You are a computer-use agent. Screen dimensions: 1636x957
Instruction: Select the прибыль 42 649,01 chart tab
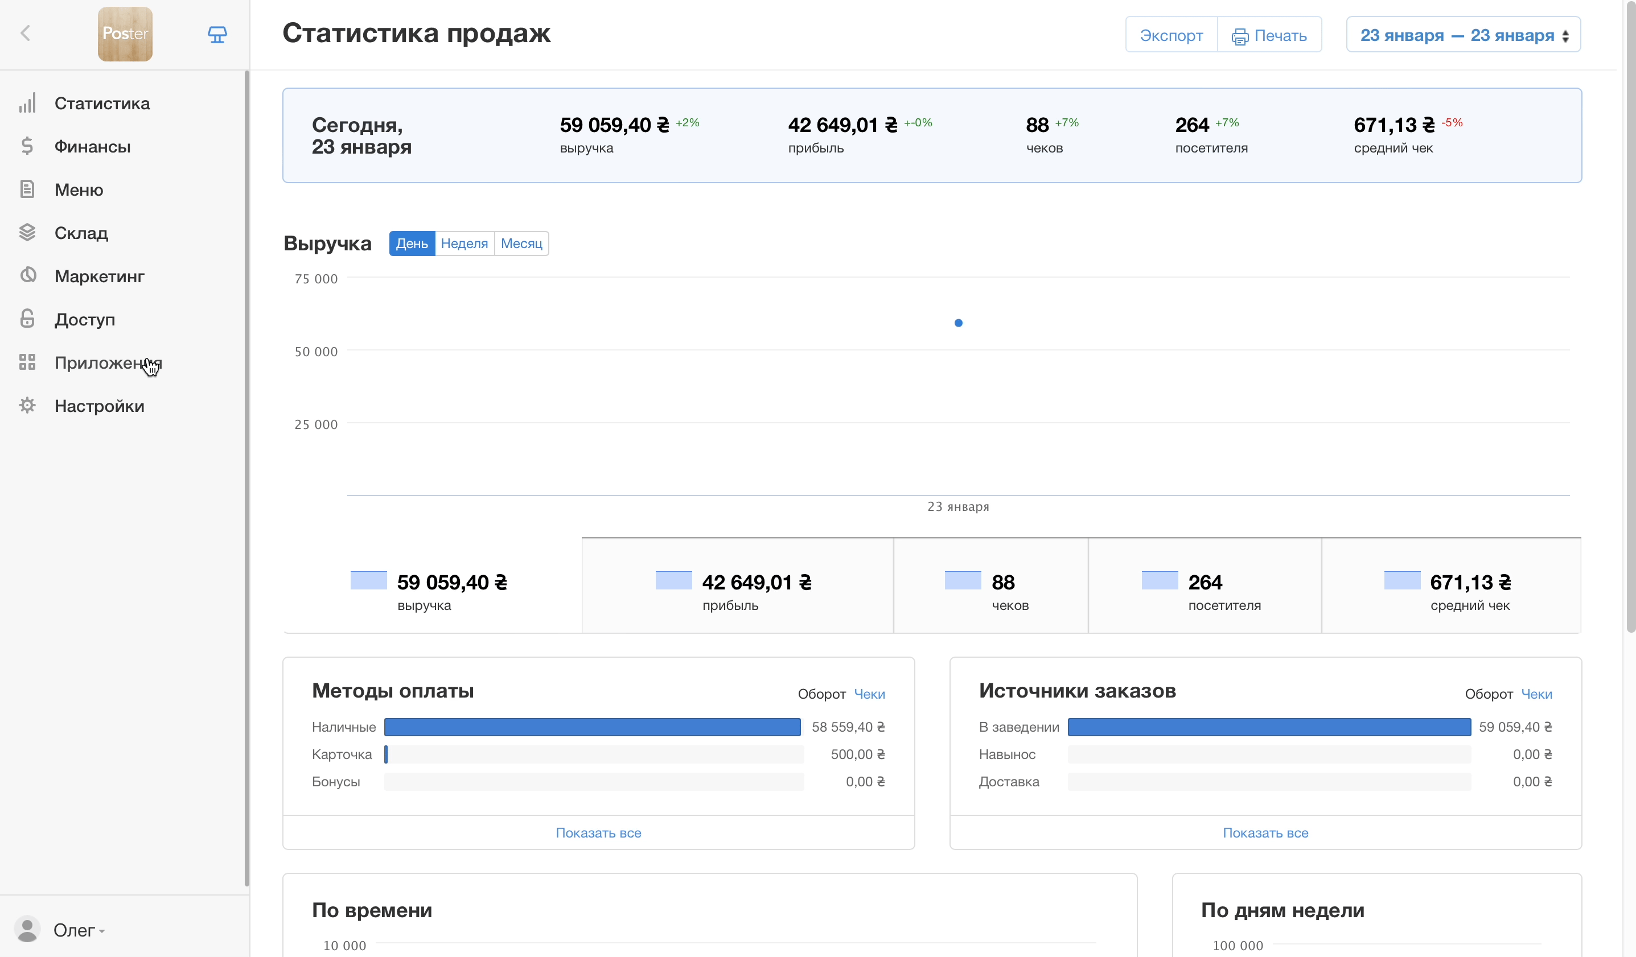[737, 586]
